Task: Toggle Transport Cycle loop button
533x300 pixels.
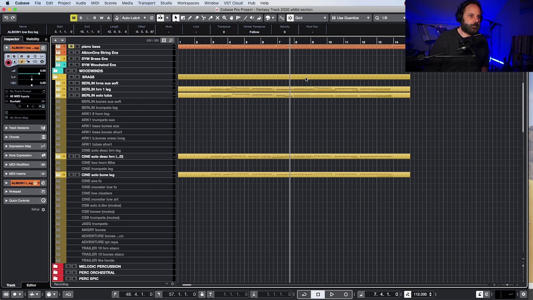Action: 304,294
